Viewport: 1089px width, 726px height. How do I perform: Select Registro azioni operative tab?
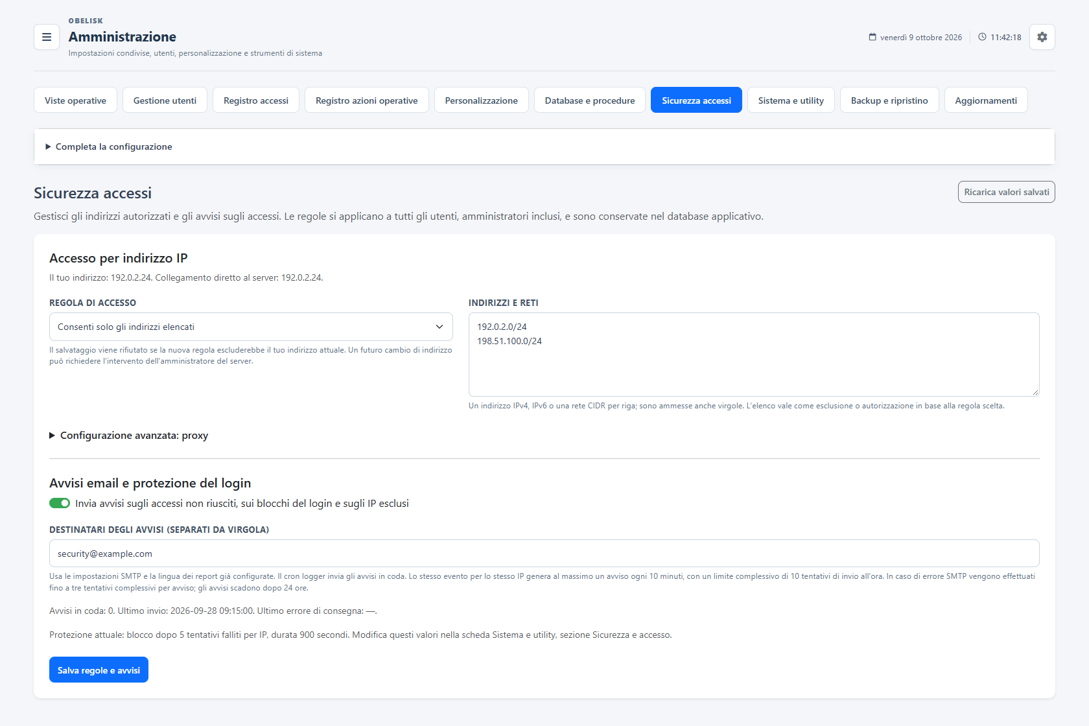coord(367,100)
